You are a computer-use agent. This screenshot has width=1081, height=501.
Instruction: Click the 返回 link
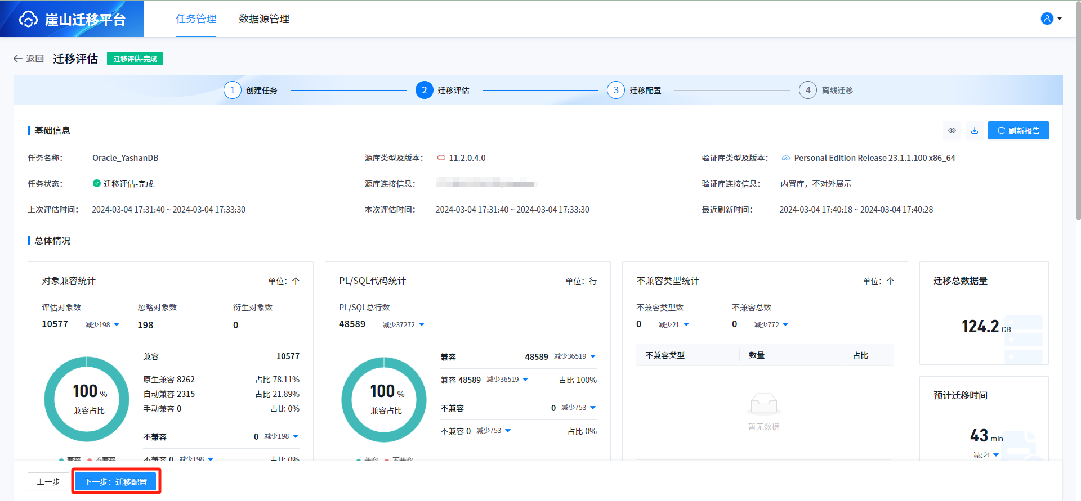click(x=35, y=58)
